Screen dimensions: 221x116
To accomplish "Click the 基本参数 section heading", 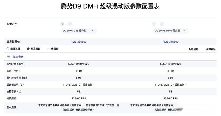I will [x=18, y=57].
